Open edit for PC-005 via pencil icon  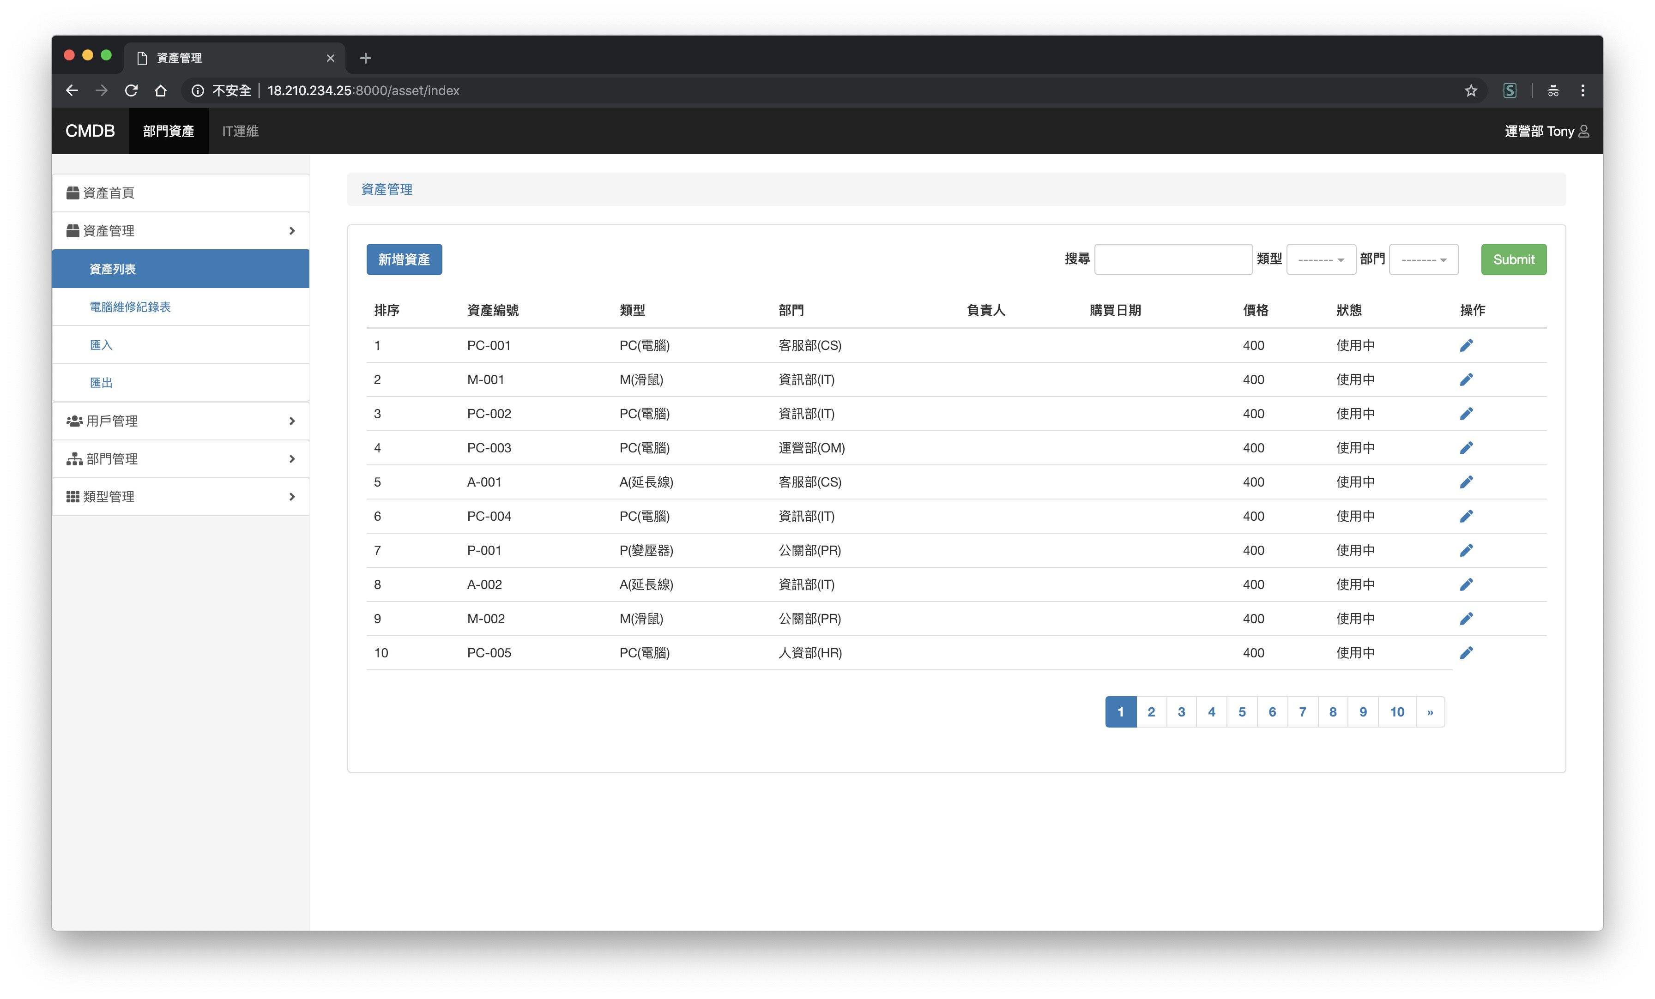[x=1466, y=653]
